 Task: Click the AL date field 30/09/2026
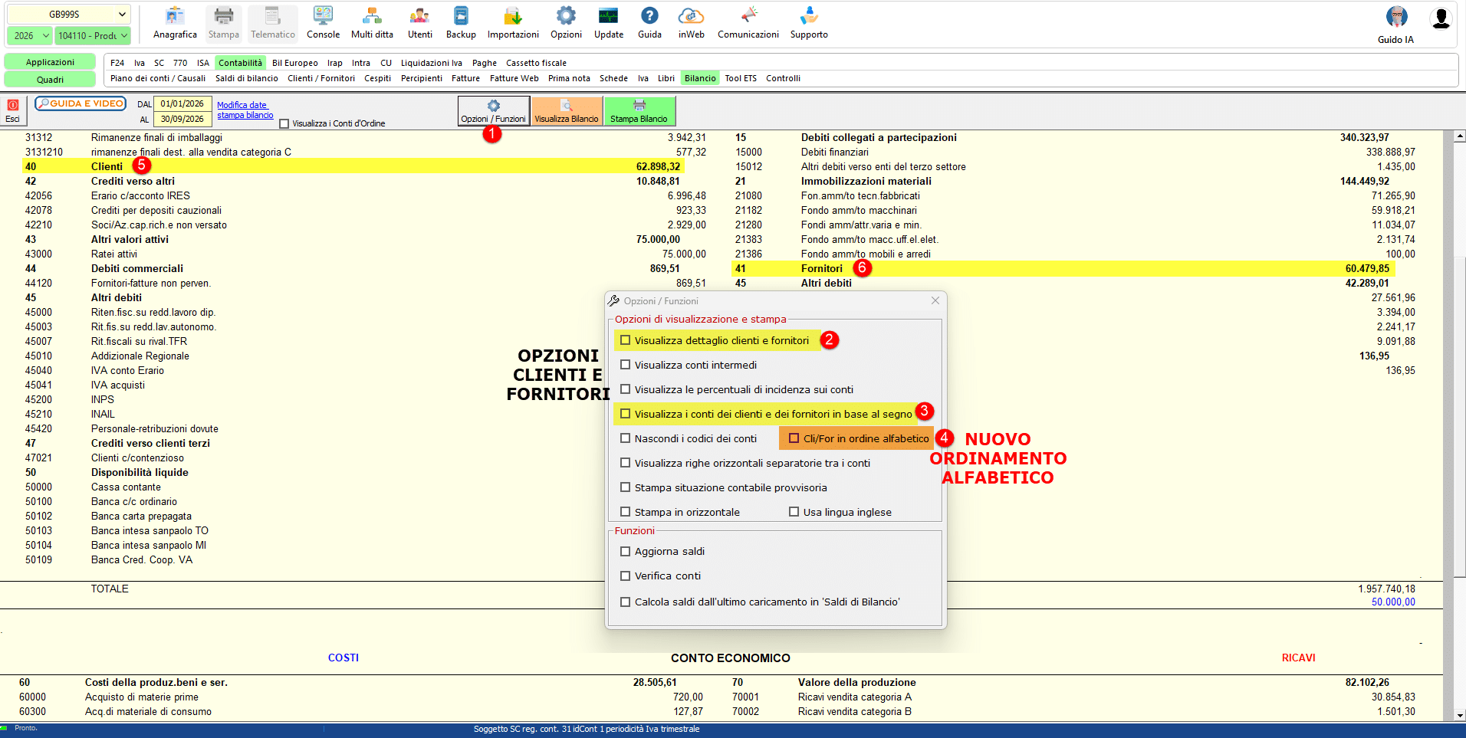point(182,120)
